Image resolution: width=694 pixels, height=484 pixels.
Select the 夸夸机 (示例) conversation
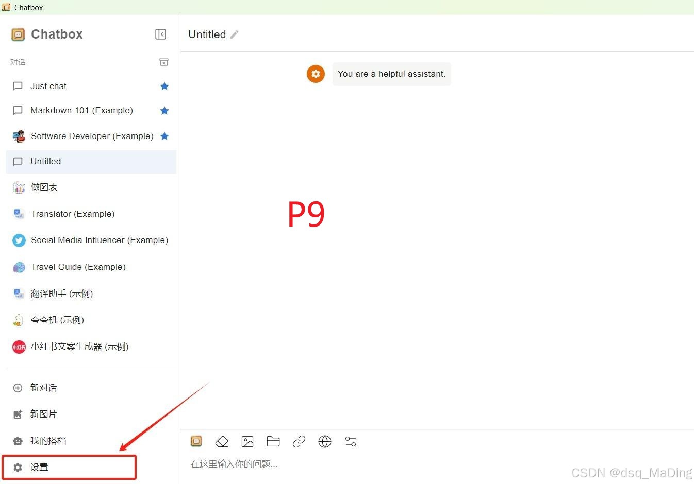[x=91, y=320]
